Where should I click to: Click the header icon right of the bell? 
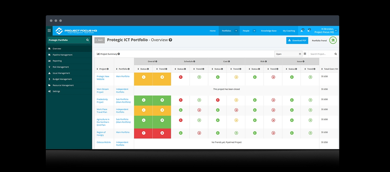tap(308, 31)
